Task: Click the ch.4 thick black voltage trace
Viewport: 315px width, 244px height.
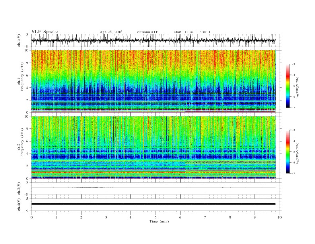Action: 153,204
